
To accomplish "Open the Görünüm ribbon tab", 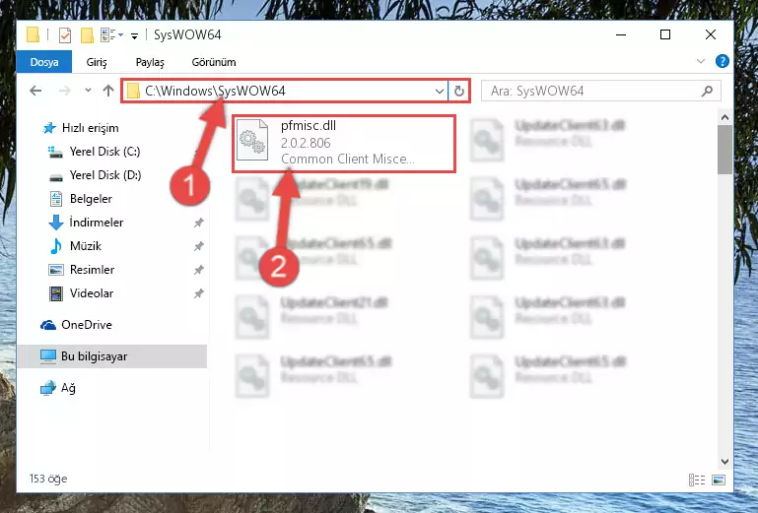I will pyautogui.click(x=214, y=62).
